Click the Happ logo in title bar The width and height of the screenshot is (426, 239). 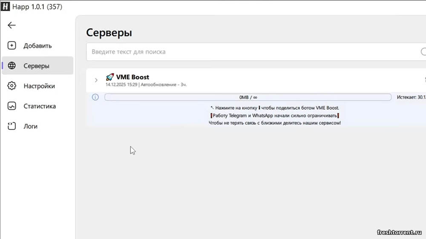[x=6, y=7]
